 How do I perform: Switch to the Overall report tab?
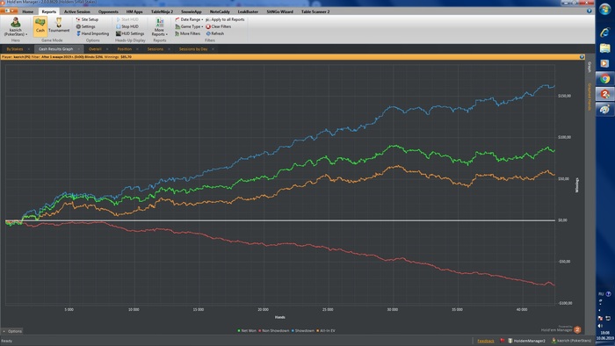coord(95,49)
